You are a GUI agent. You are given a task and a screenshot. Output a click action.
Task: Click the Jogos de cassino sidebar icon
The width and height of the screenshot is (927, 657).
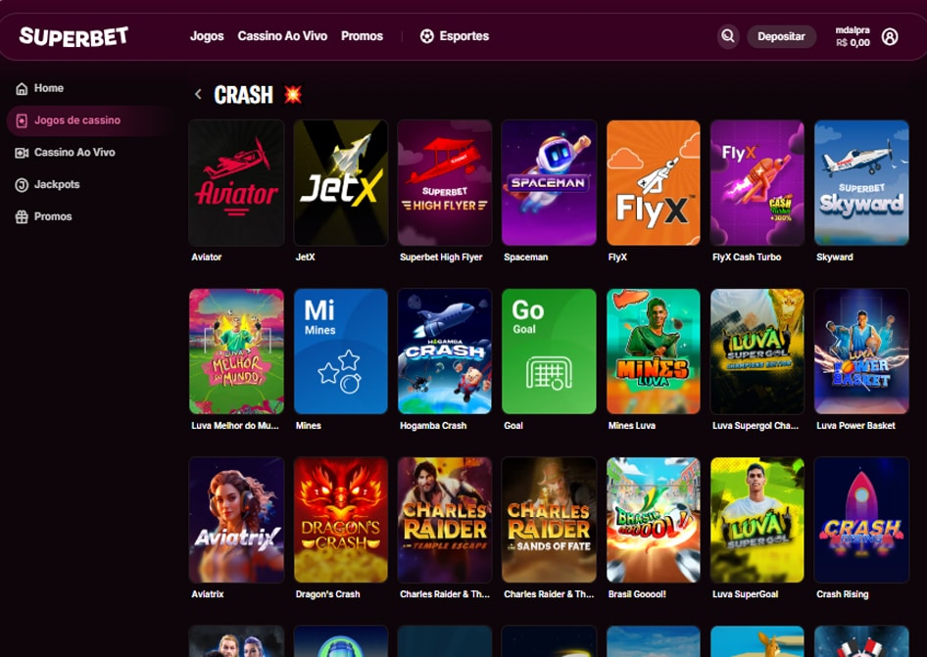[x=22, y=119]
